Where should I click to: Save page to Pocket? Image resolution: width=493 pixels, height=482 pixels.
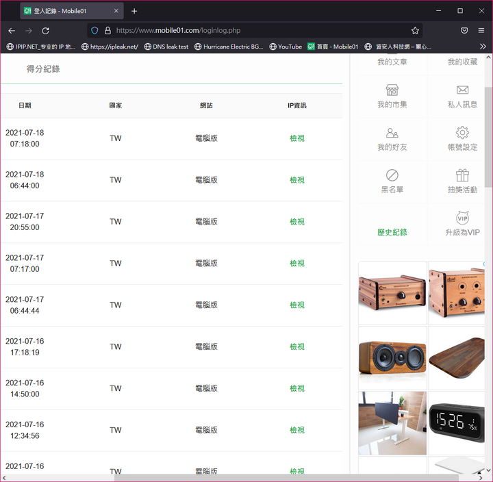tap(464, 31)
